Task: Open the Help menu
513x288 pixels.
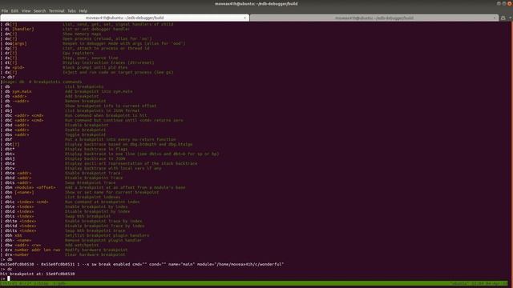Action: coord(83,10)
